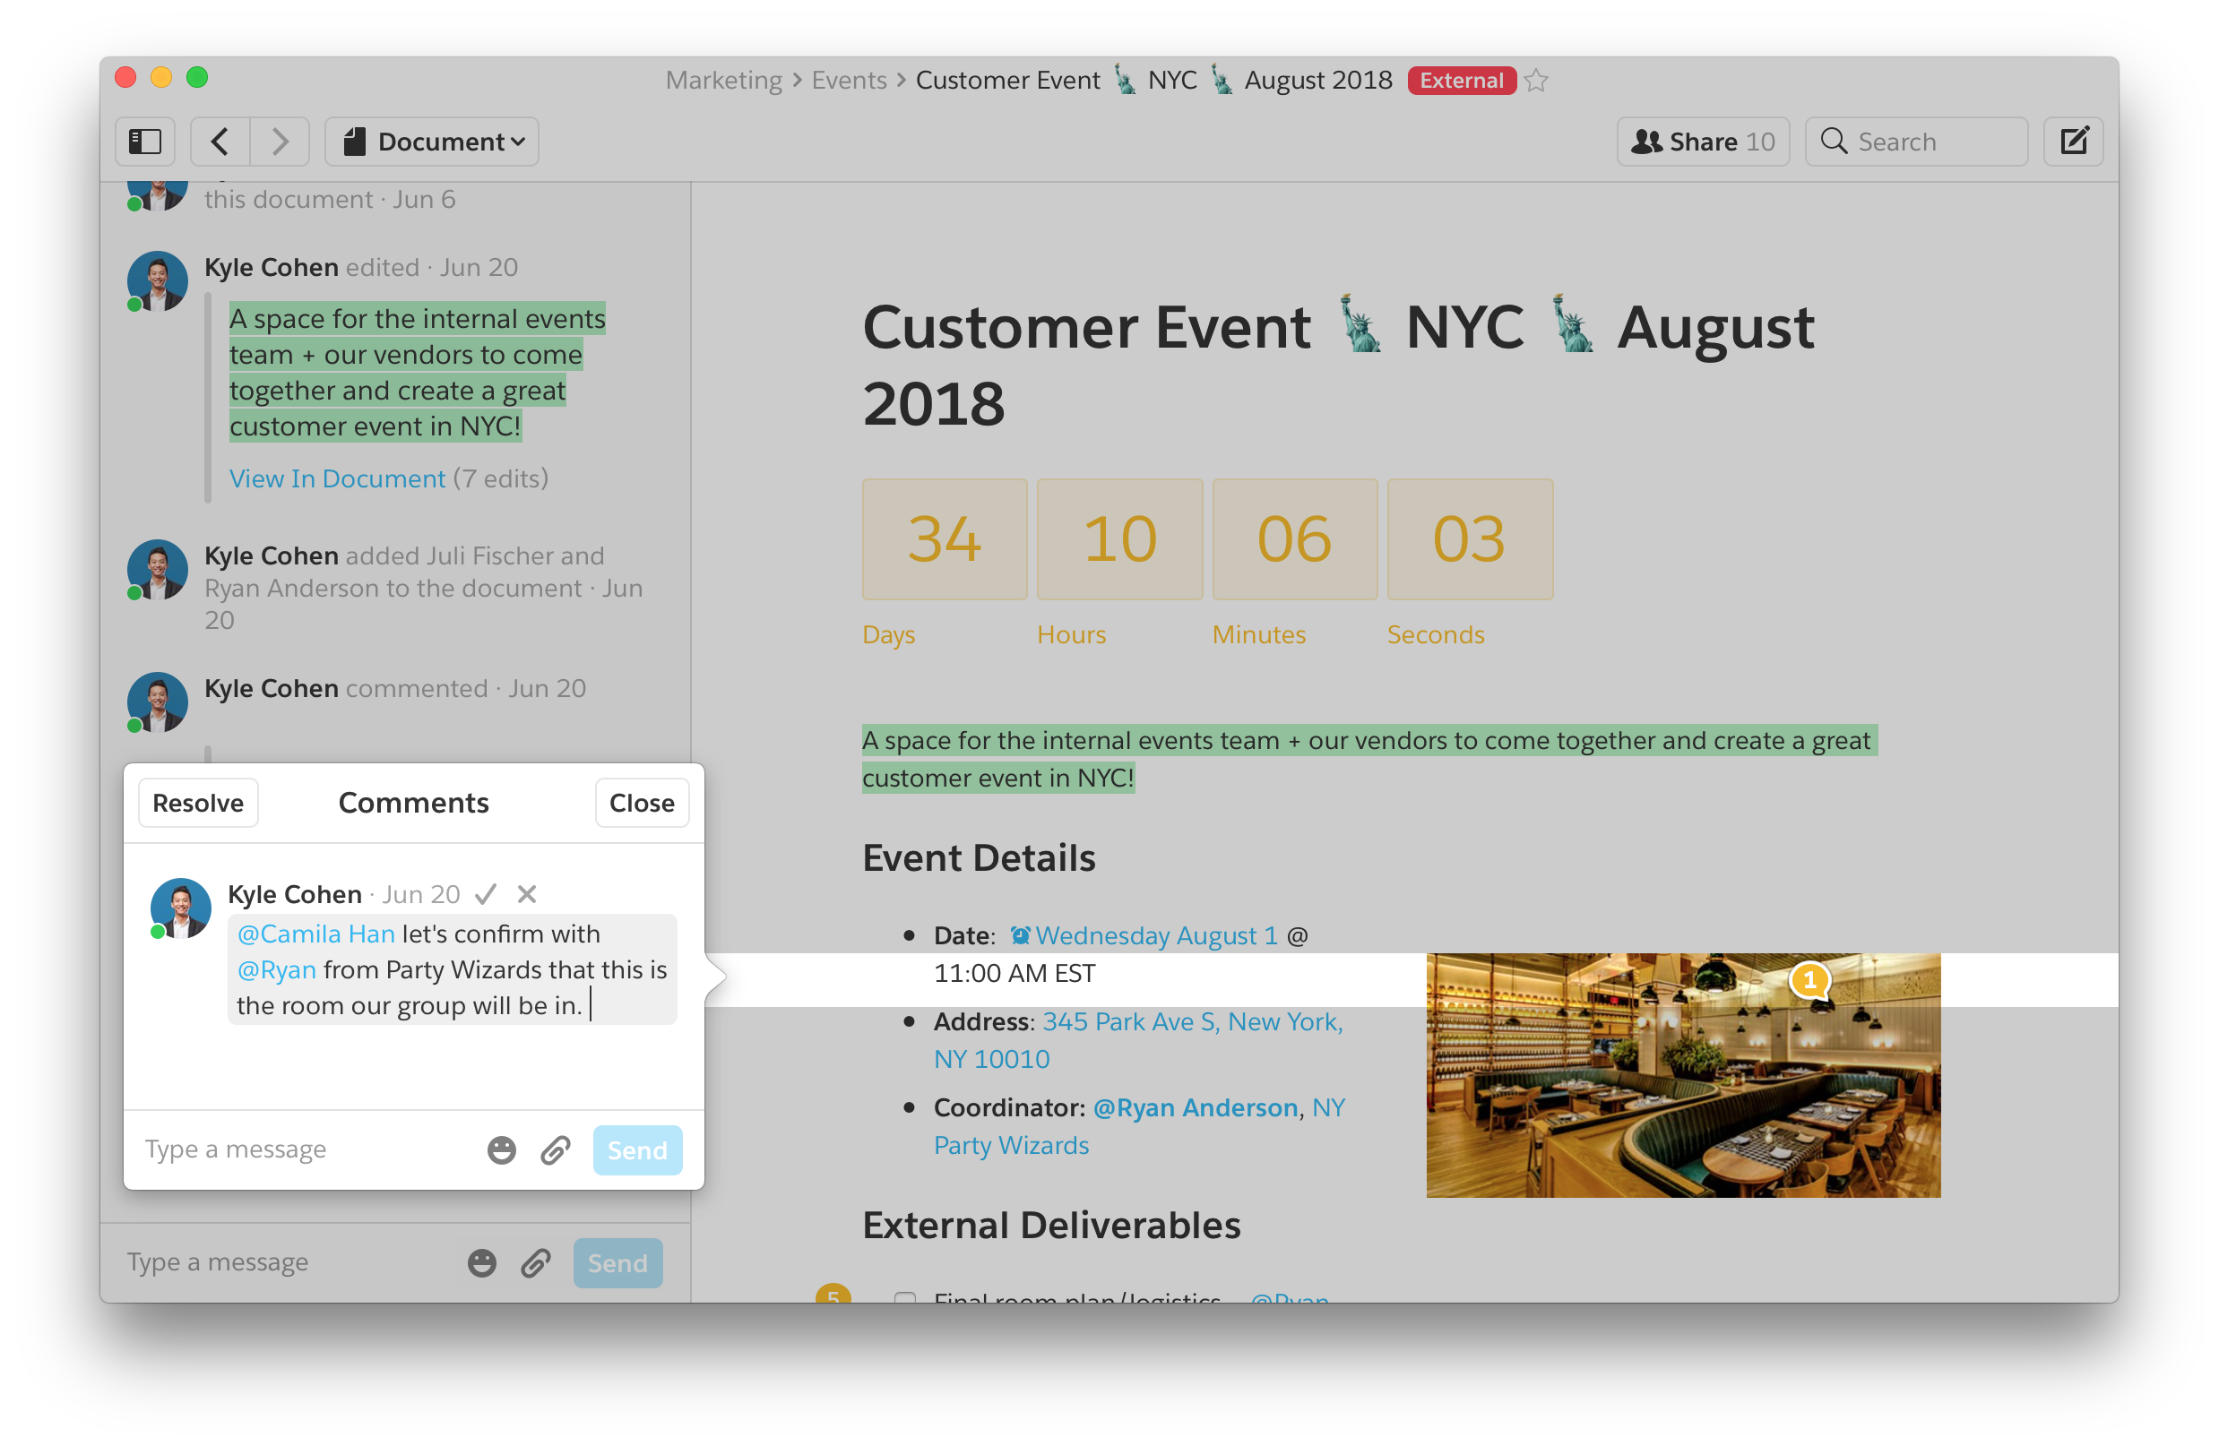Toggle the sidebar panel icon
Screen dimensions: 2219x1446
click(145, 142)
